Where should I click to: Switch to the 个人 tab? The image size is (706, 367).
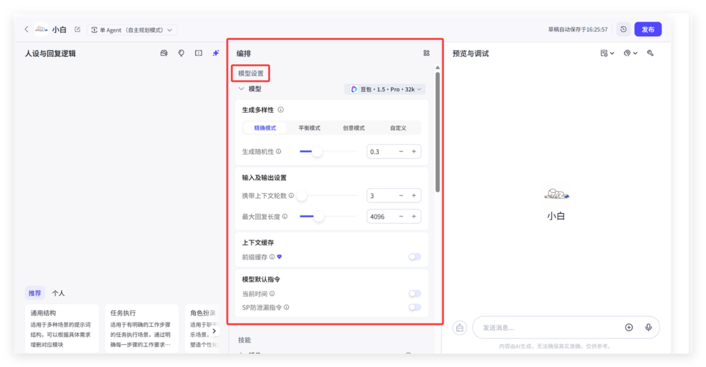tap(58, 293)
